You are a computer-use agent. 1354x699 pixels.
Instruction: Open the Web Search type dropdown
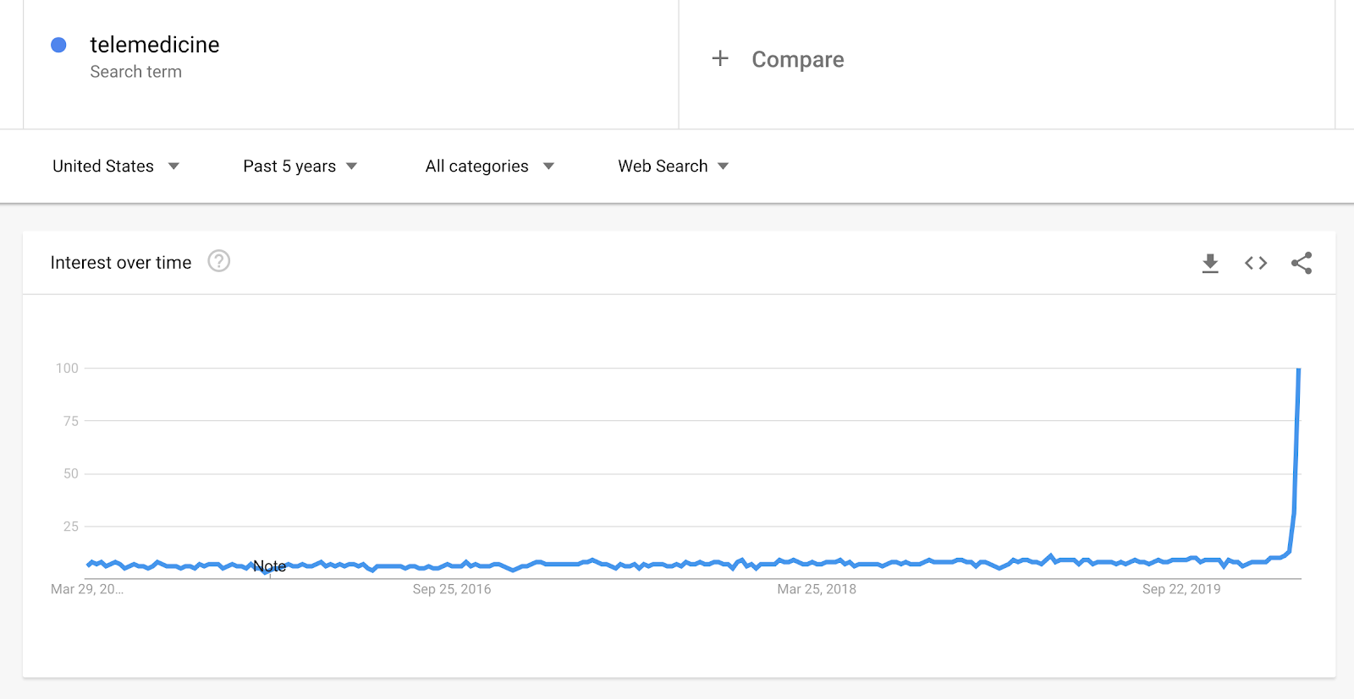coord(674,167)
